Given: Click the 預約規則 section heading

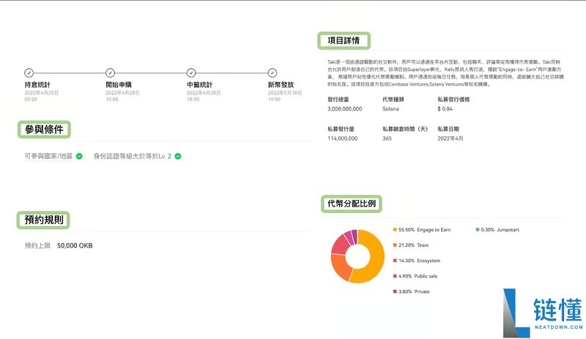Looking at the screenshot, I should pyautogui.click(x=43, y=220).
